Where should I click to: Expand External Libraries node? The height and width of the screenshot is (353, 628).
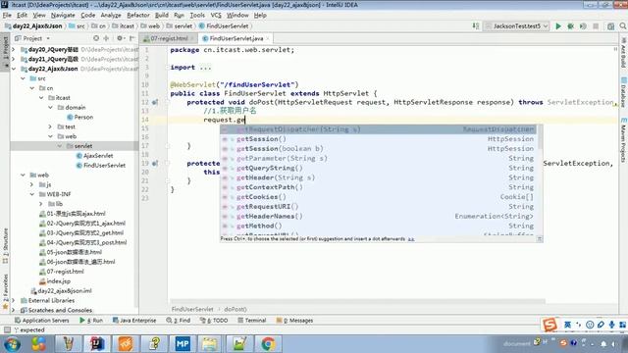tap(14, 300)
